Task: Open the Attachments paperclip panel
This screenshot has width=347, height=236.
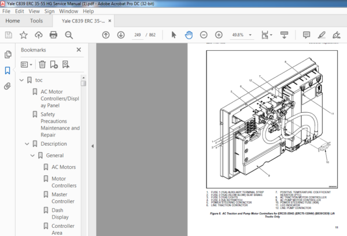Action: coord(8,86)
